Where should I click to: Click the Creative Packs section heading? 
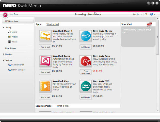click(44, 106)
